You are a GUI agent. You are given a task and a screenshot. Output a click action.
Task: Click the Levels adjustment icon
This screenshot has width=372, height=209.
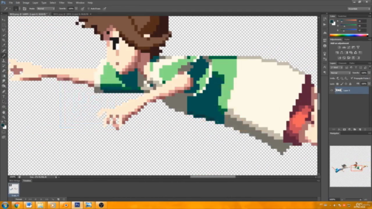tap(344, 48)
